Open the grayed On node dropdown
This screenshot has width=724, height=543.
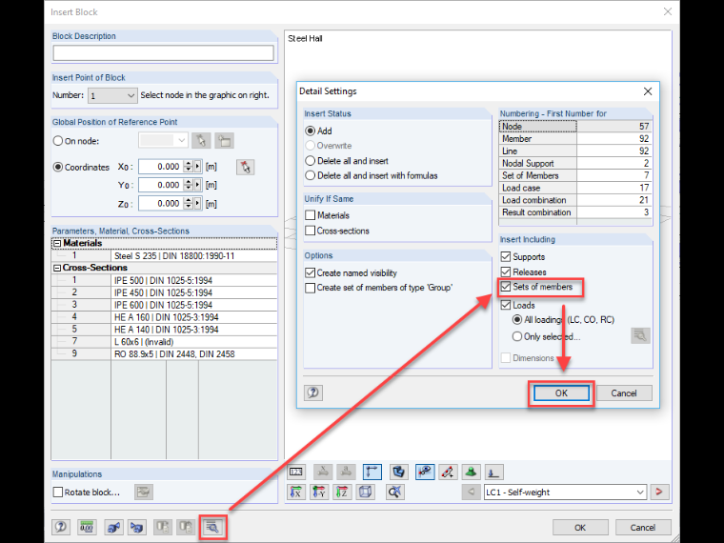pyautogui.click(x=181, y=140)
